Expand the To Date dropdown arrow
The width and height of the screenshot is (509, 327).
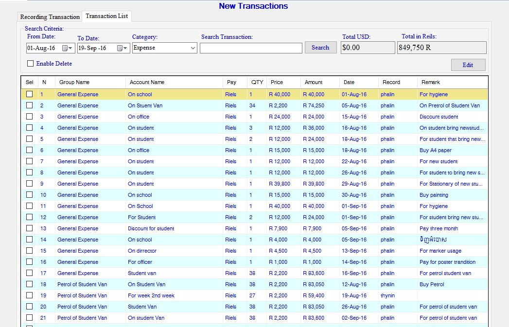pos(125,48)
